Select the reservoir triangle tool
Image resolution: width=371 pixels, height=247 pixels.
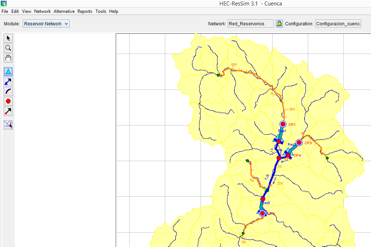(8, 72)
